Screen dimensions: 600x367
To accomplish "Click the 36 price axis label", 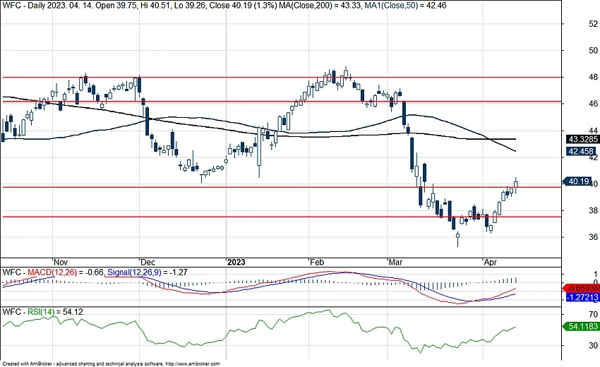I will coord(593,237).
